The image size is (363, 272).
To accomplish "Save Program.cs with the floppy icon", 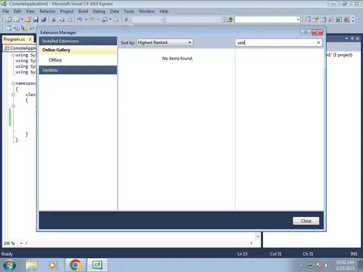I will [x=36, y=20].
